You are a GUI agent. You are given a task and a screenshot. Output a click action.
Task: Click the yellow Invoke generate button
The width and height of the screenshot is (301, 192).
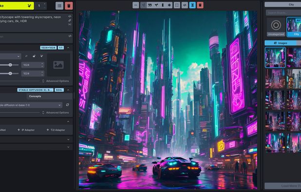click(17, 6)
